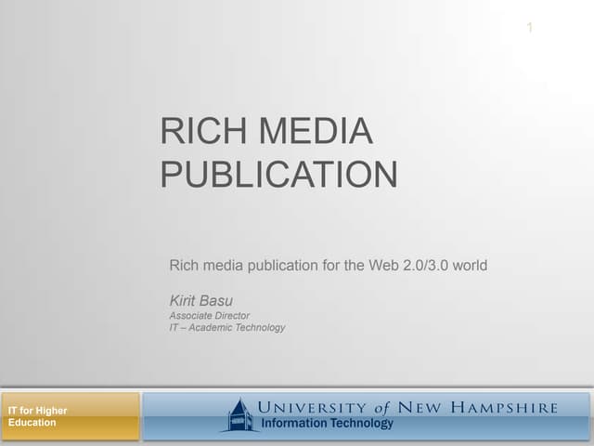
Task: Click the PUBLICATION title line
Action: pyautogui.click(x=279, y=175)
